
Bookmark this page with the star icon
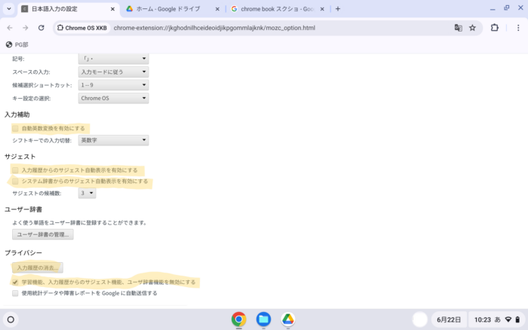pos(472,28)
